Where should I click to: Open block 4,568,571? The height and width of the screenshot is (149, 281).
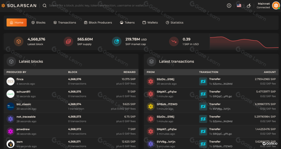[x=74, y=142]
